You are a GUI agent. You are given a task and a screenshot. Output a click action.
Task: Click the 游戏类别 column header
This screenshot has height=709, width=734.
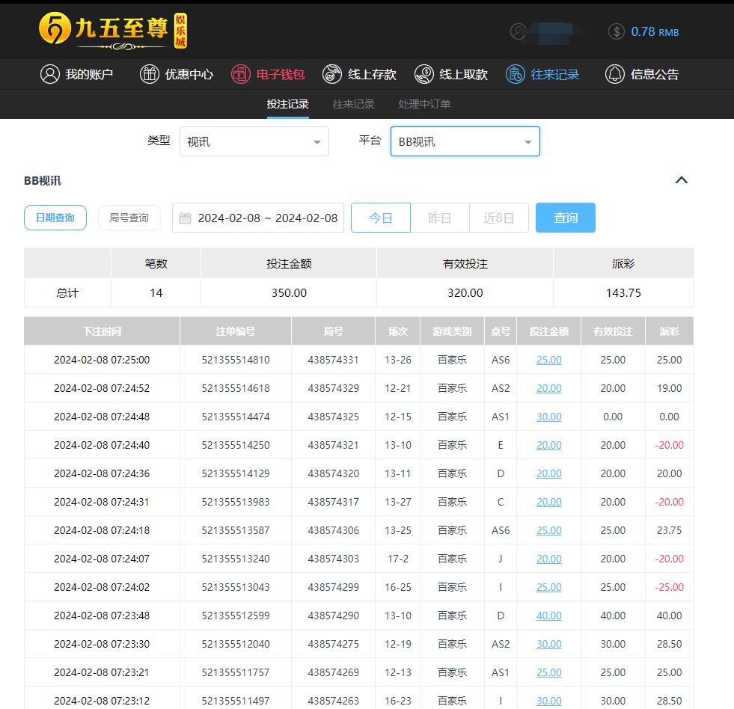(452, 331)
